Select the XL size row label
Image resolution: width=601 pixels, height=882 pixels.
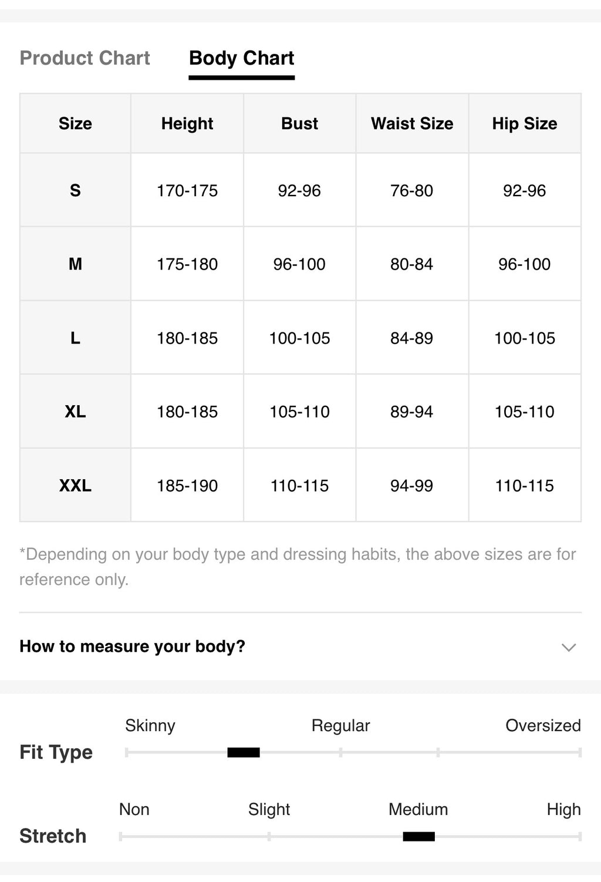point(75,412)
